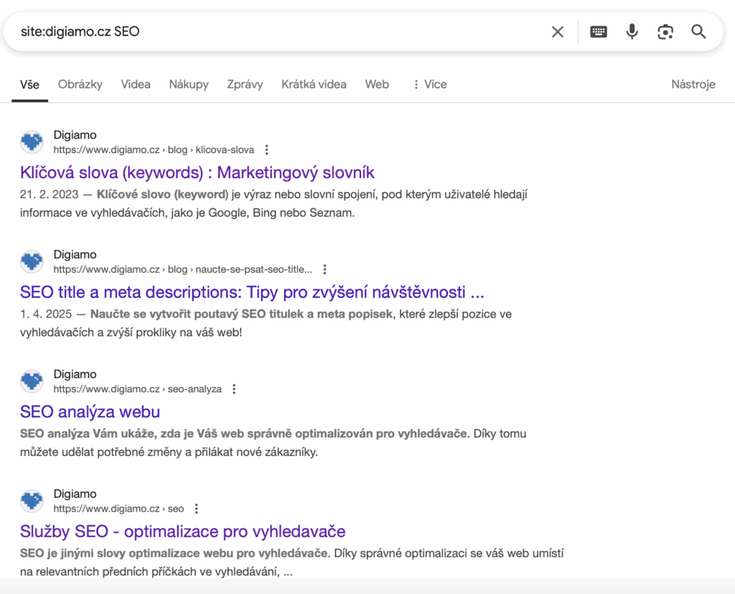Open the on-screen keyboard input tool
This screenshot has height=594, width=735.
[x=598, y=32]
